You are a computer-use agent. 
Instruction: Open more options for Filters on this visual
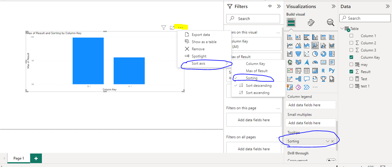[x=278, y=33]
